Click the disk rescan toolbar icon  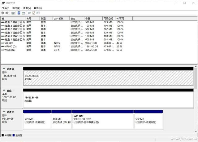(x=29, y=13)
